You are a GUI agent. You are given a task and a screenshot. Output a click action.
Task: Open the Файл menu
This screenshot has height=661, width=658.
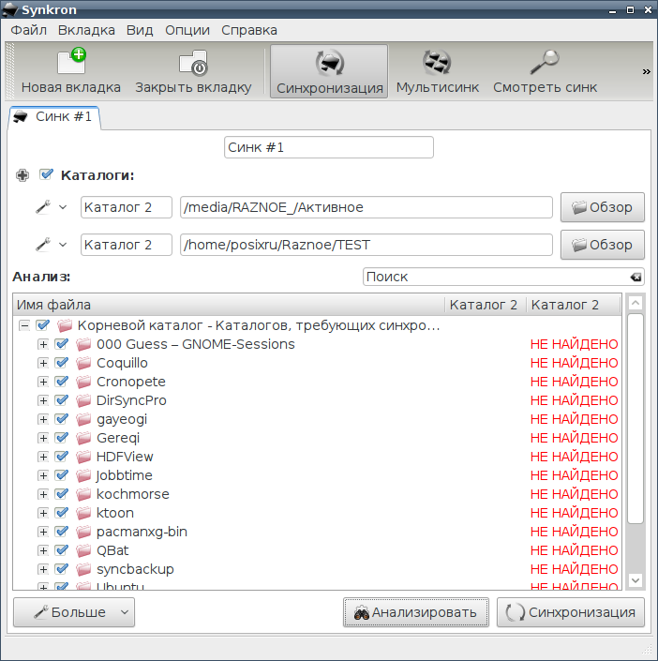click(28, 30)
